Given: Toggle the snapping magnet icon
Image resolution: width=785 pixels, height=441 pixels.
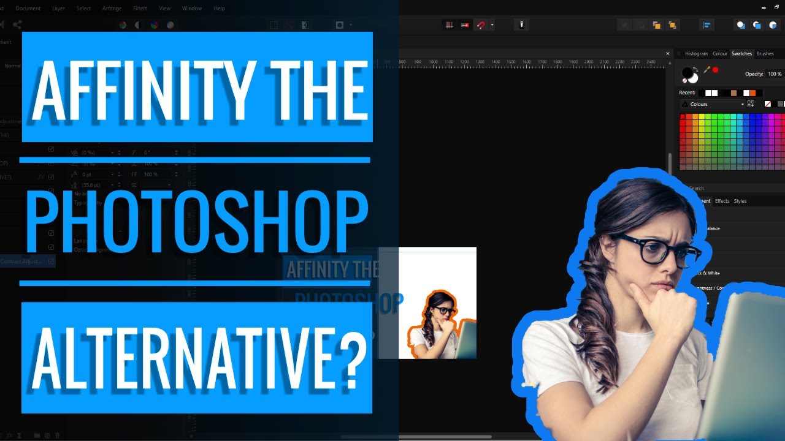Looking at the screenshot, I should [481, 25].
